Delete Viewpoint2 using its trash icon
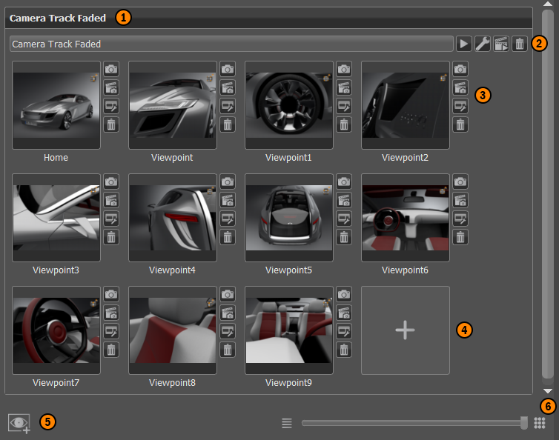Screen dimensions: 559x440 [x=460, y=124]
